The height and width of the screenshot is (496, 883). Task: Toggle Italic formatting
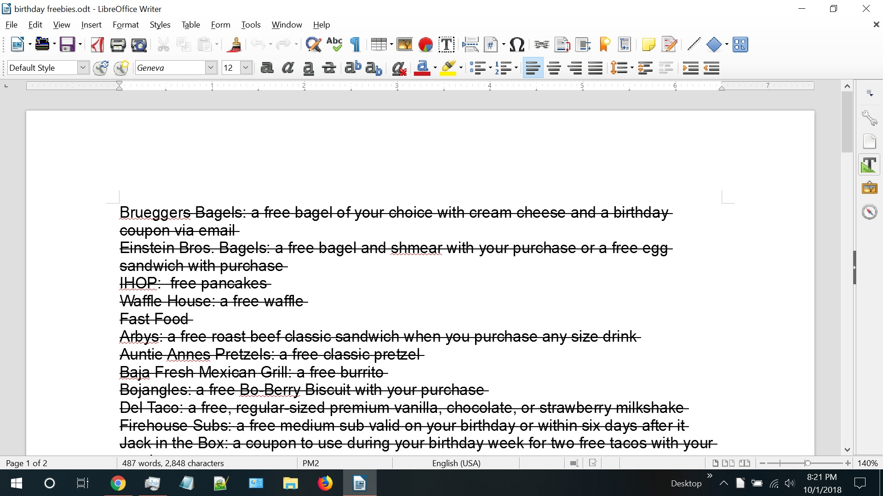pos(288,68)
